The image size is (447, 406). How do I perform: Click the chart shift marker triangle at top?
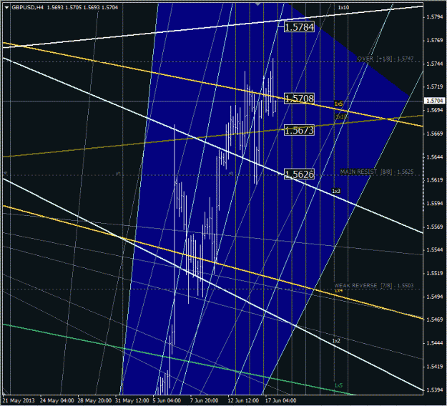coord(258,4)
